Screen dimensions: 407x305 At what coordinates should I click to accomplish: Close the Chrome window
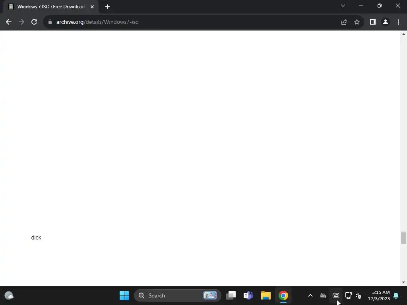[397, 6]
